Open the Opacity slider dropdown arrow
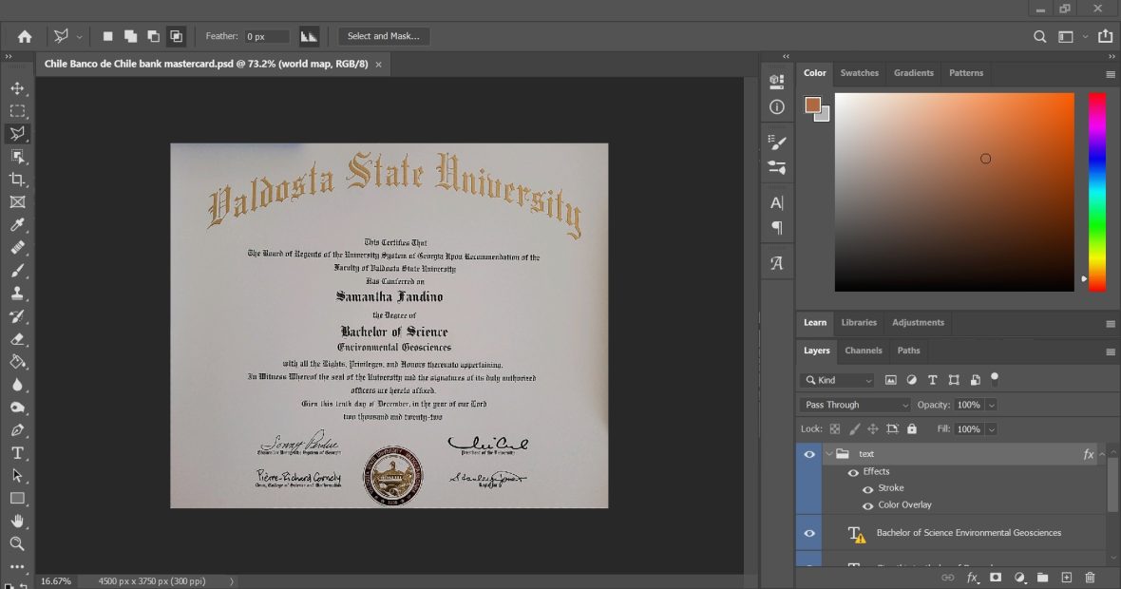This screenshot has height=589, width=1121. pyautogui.click(x=991, y=406)
